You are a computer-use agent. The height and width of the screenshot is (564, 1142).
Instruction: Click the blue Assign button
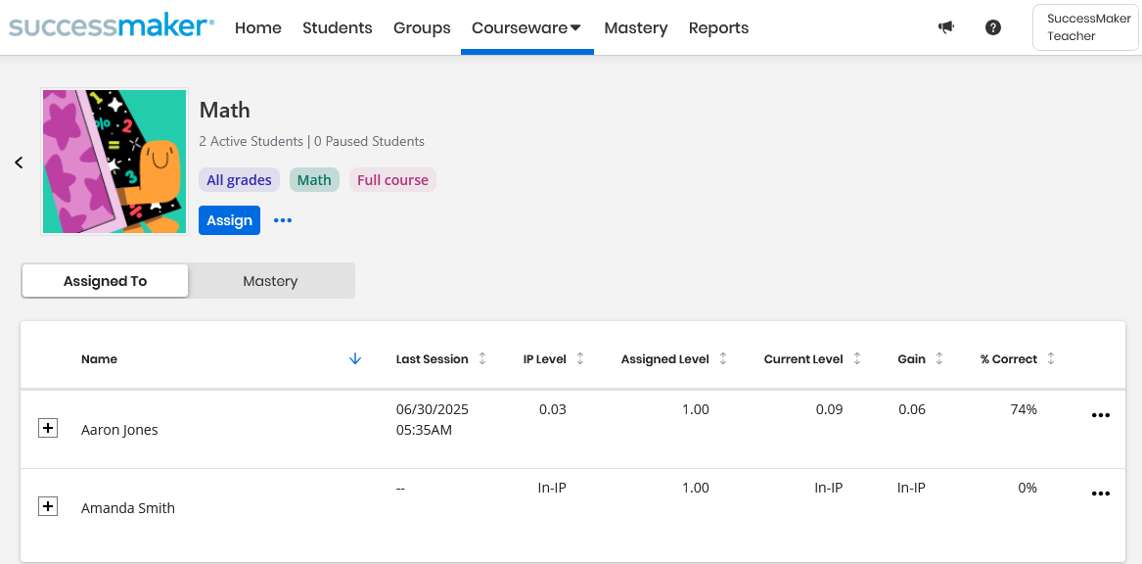click(229, 220)
